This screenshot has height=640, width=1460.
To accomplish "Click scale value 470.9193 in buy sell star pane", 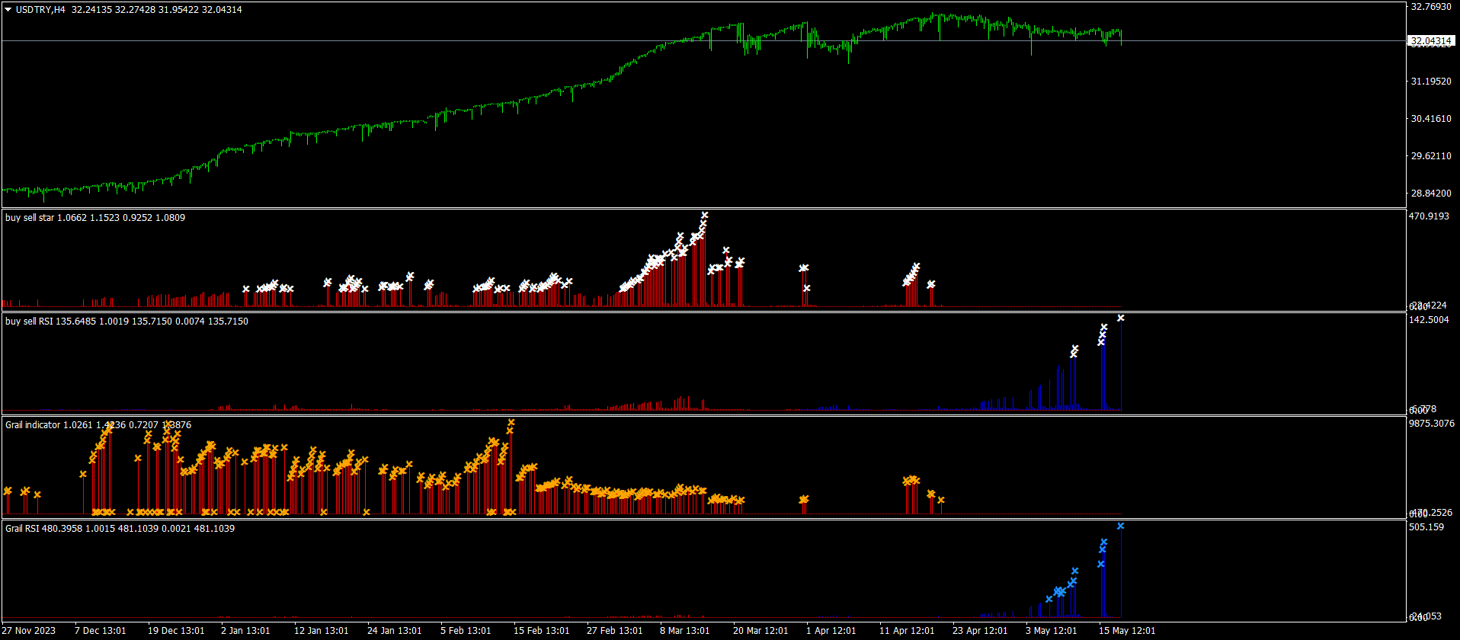I will pyautogui.click(x=1429, y=216).
